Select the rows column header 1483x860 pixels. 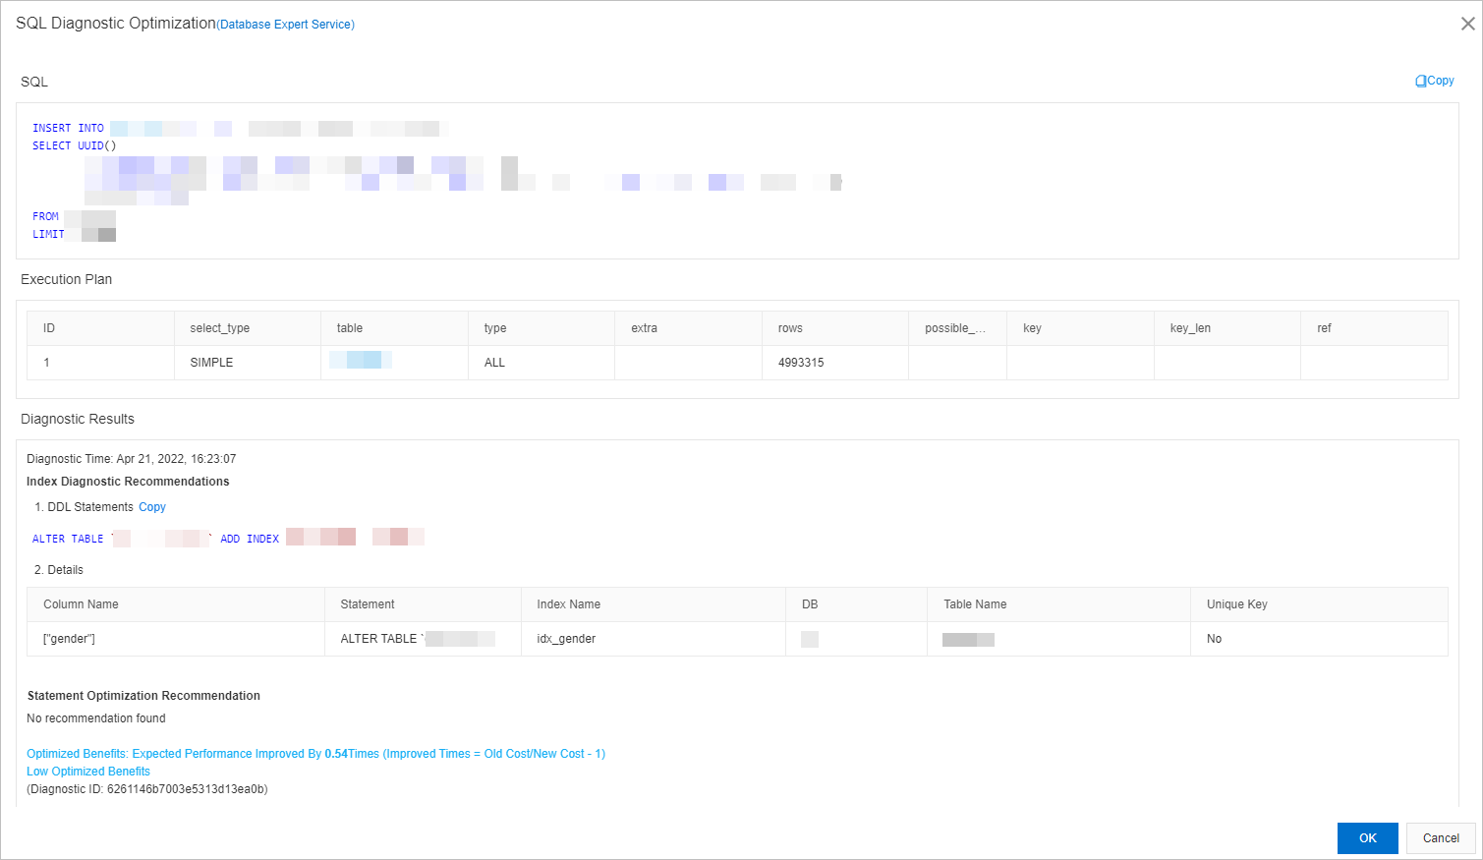tap(835, 328)
